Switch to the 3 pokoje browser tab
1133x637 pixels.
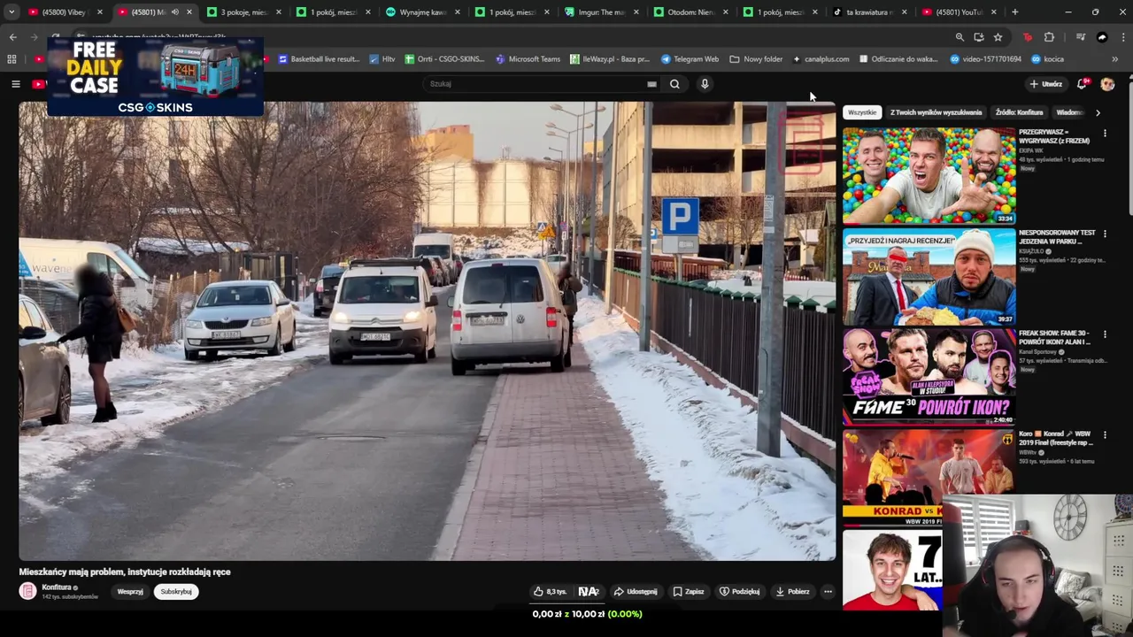(x=242, y=12)
